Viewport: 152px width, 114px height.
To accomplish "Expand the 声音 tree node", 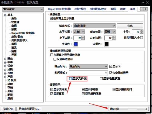I will 5,77.
